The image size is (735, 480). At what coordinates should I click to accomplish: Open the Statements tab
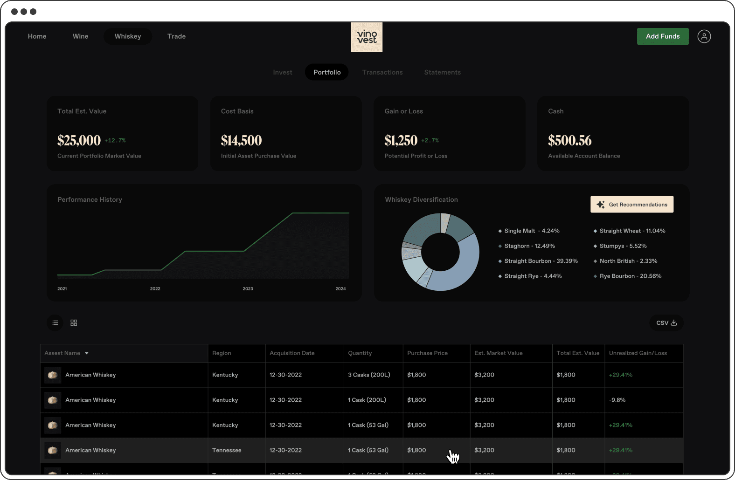pyautogui.click(x=443, y=72)
